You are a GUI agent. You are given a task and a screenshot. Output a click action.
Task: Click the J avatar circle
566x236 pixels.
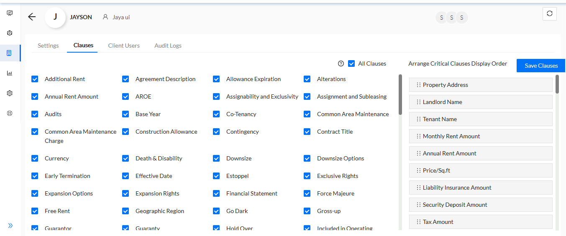[55, 17]
